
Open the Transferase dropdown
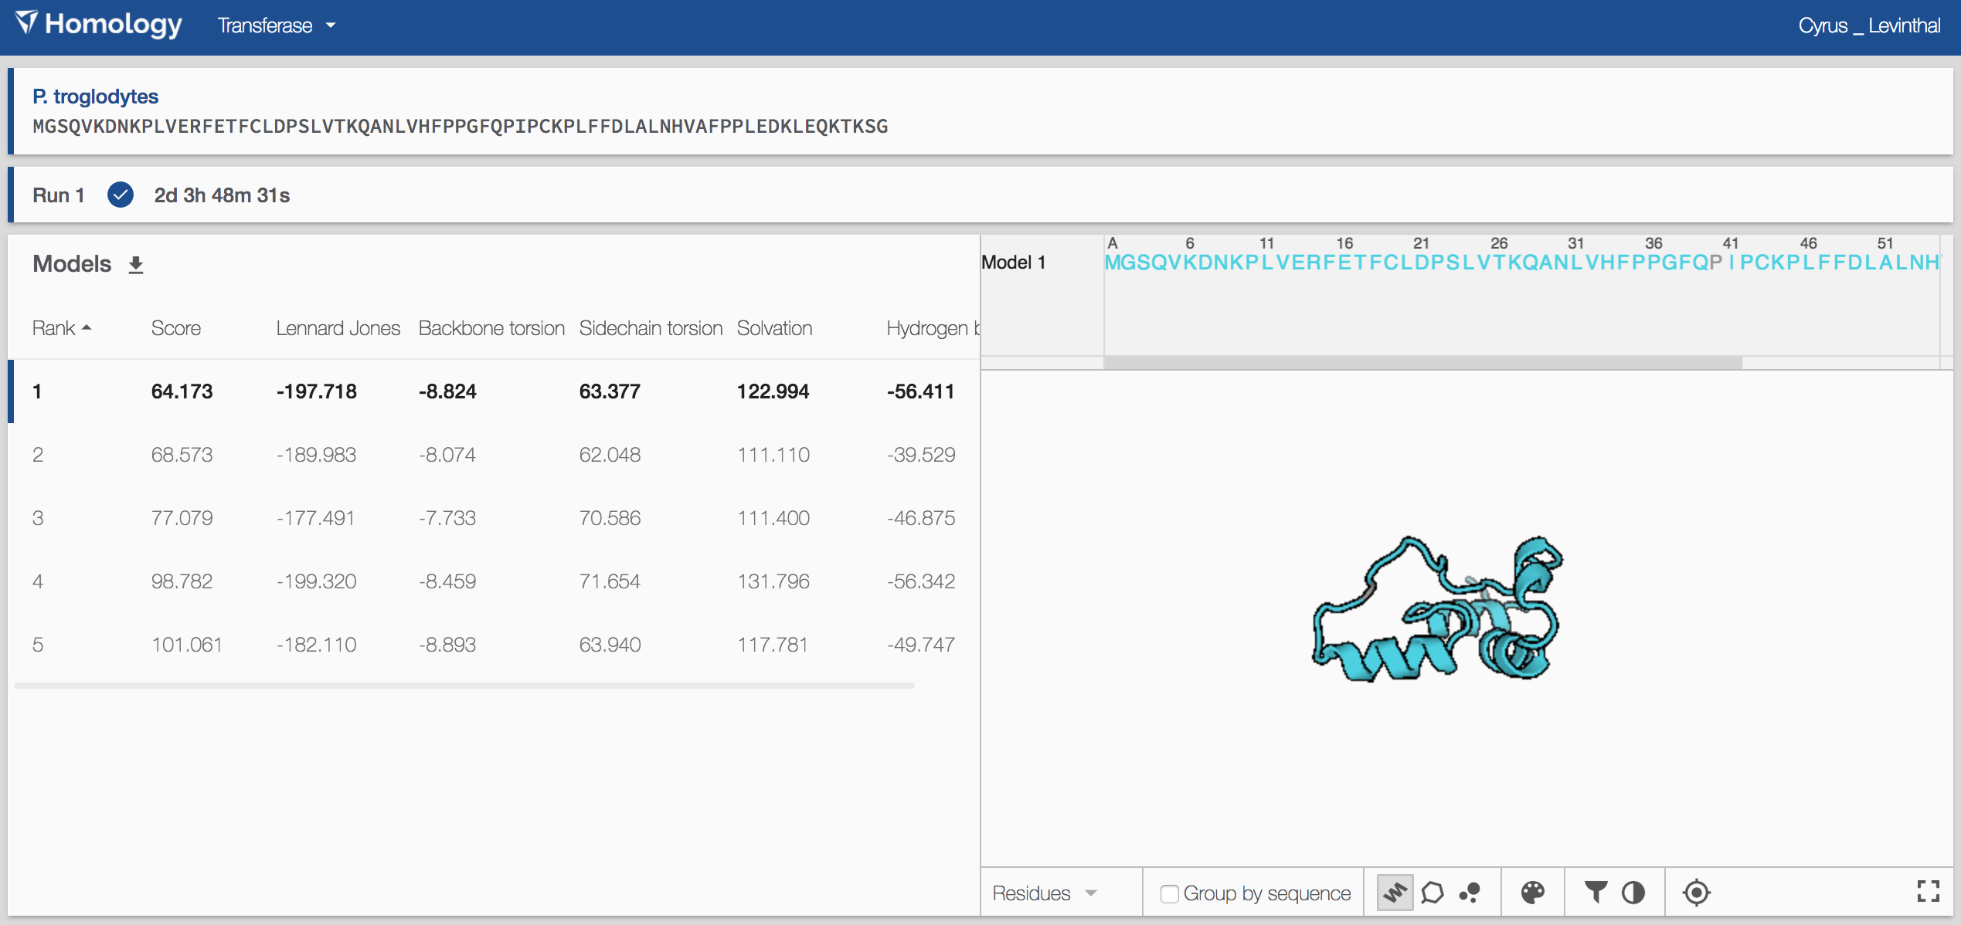(277, 25)
